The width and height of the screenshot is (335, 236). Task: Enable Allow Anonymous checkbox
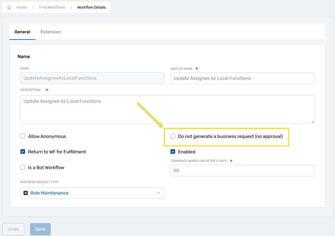(23, 136)
